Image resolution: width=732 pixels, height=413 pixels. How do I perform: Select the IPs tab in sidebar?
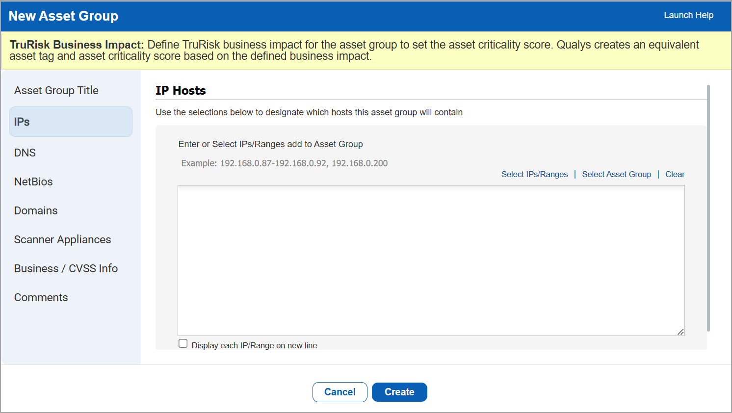coord(71,122)
